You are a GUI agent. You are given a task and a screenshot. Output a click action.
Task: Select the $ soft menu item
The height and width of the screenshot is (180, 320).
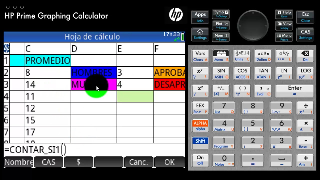click(78, 162)
